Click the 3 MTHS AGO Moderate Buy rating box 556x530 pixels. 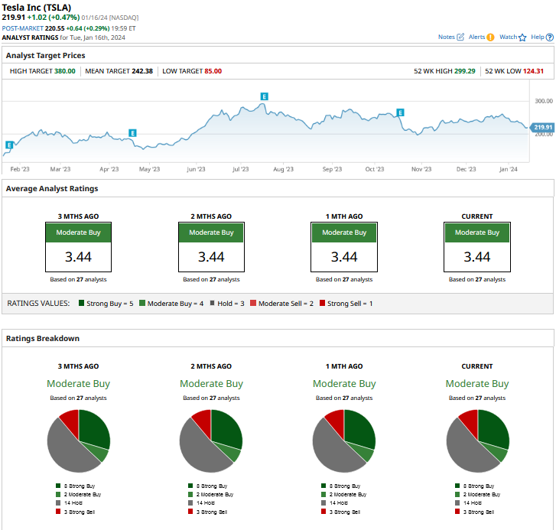point(78,247)
